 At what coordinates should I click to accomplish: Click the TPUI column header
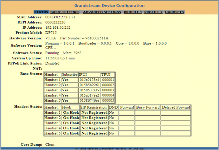108,74
